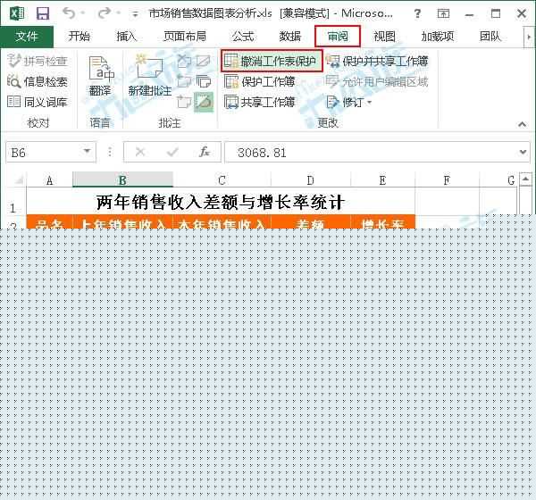
Task: Open the Undo history dropdown arrow
Action: [83, 13]
